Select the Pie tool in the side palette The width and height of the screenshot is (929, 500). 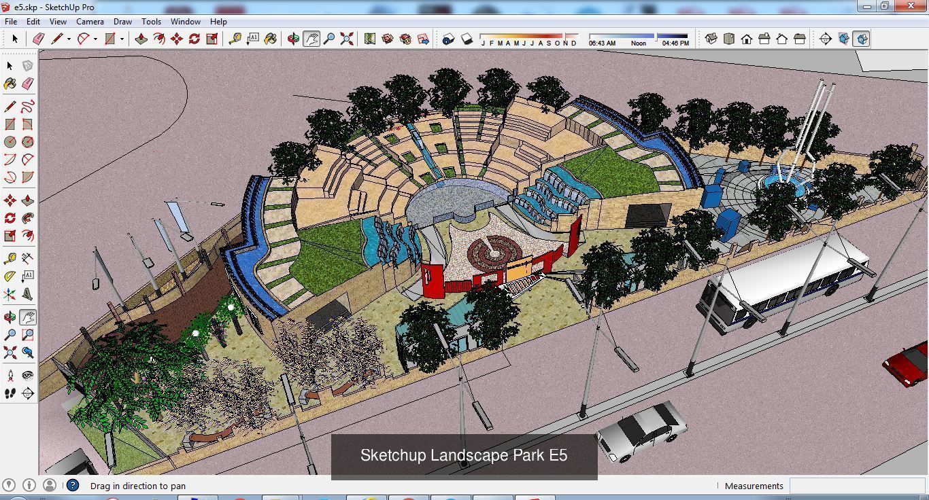coord(27,177)
